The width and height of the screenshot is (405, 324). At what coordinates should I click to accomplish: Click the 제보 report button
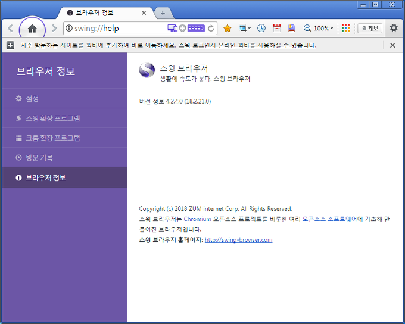pos(370,28)
